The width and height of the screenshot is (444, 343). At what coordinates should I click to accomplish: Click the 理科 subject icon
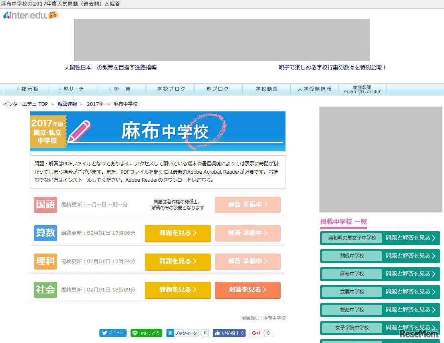(x=45, y=262)
